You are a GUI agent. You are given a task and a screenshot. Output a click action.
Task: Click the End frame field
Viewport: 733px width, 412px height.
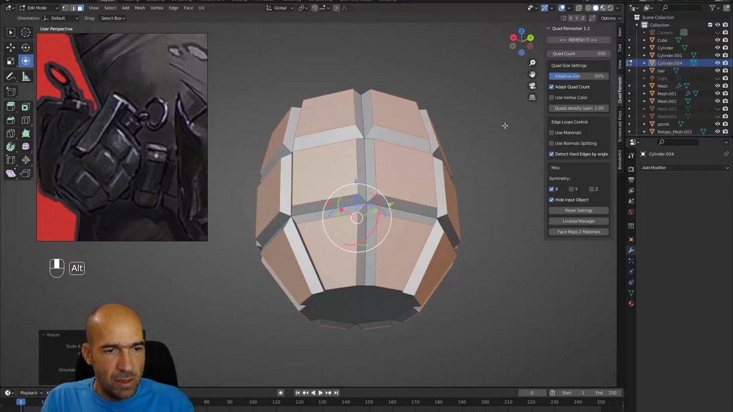point(605,393)
